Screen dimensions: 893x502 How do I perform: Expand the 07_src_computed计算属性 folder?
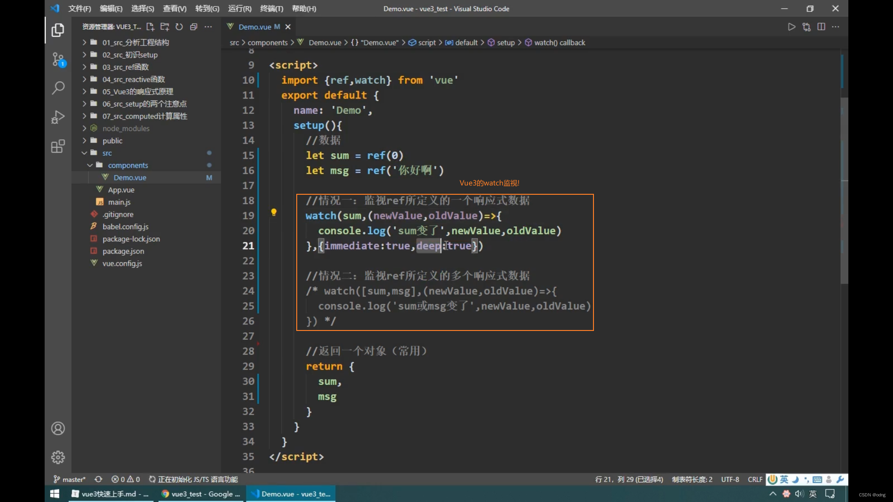tap(146, 116)
